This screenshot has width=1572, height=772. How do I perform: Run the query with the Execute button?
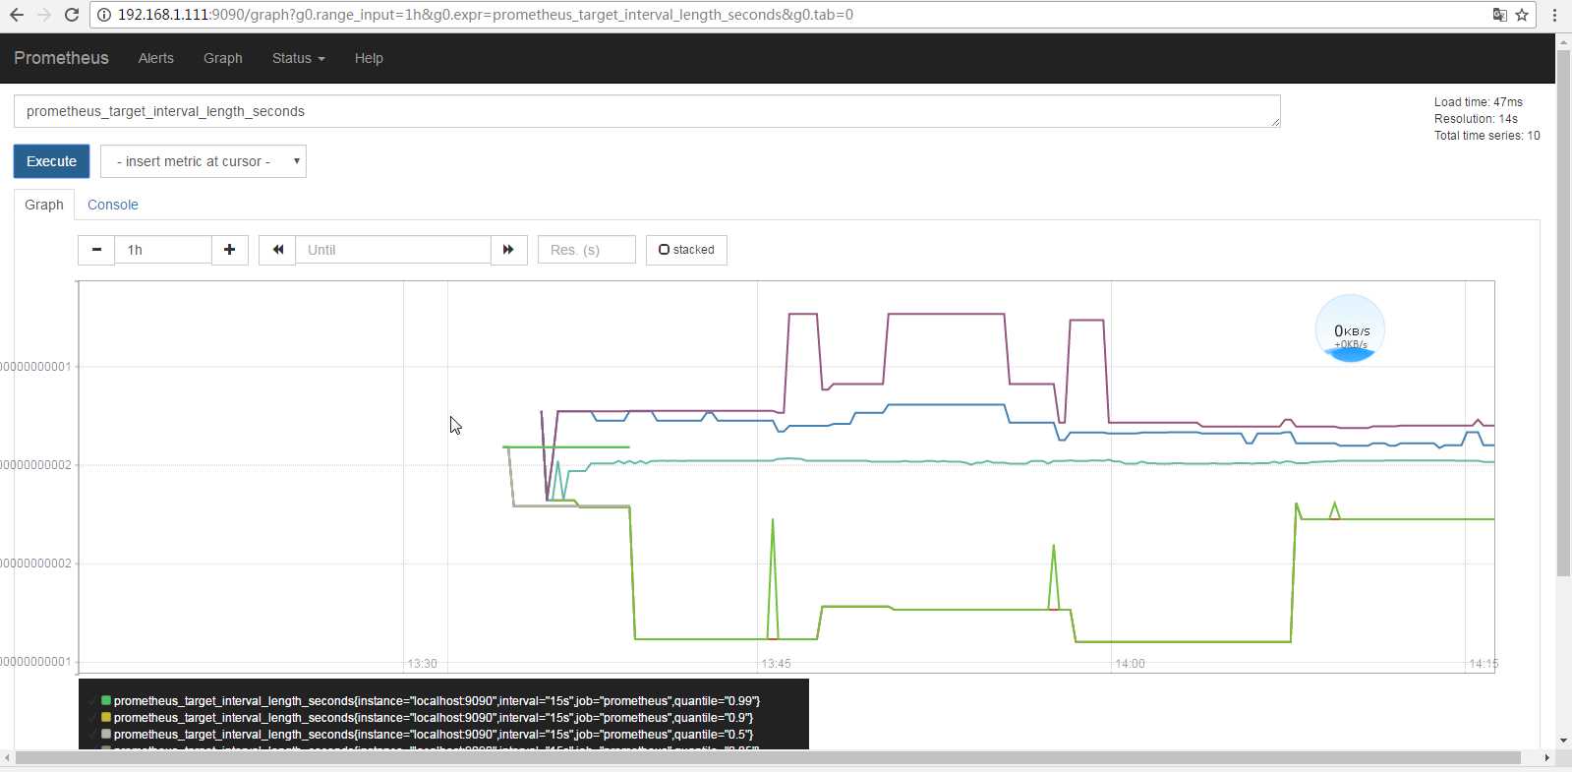click(x=51, y=161)
